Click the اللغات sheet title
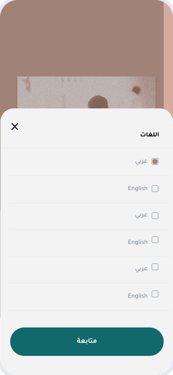Image resolution: width=173 pixels, height=375 pixels. [x=149, y=135]
